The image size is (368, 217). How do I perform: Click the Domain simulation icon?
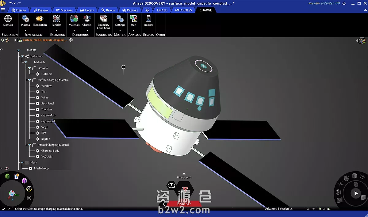coord(8,21)
